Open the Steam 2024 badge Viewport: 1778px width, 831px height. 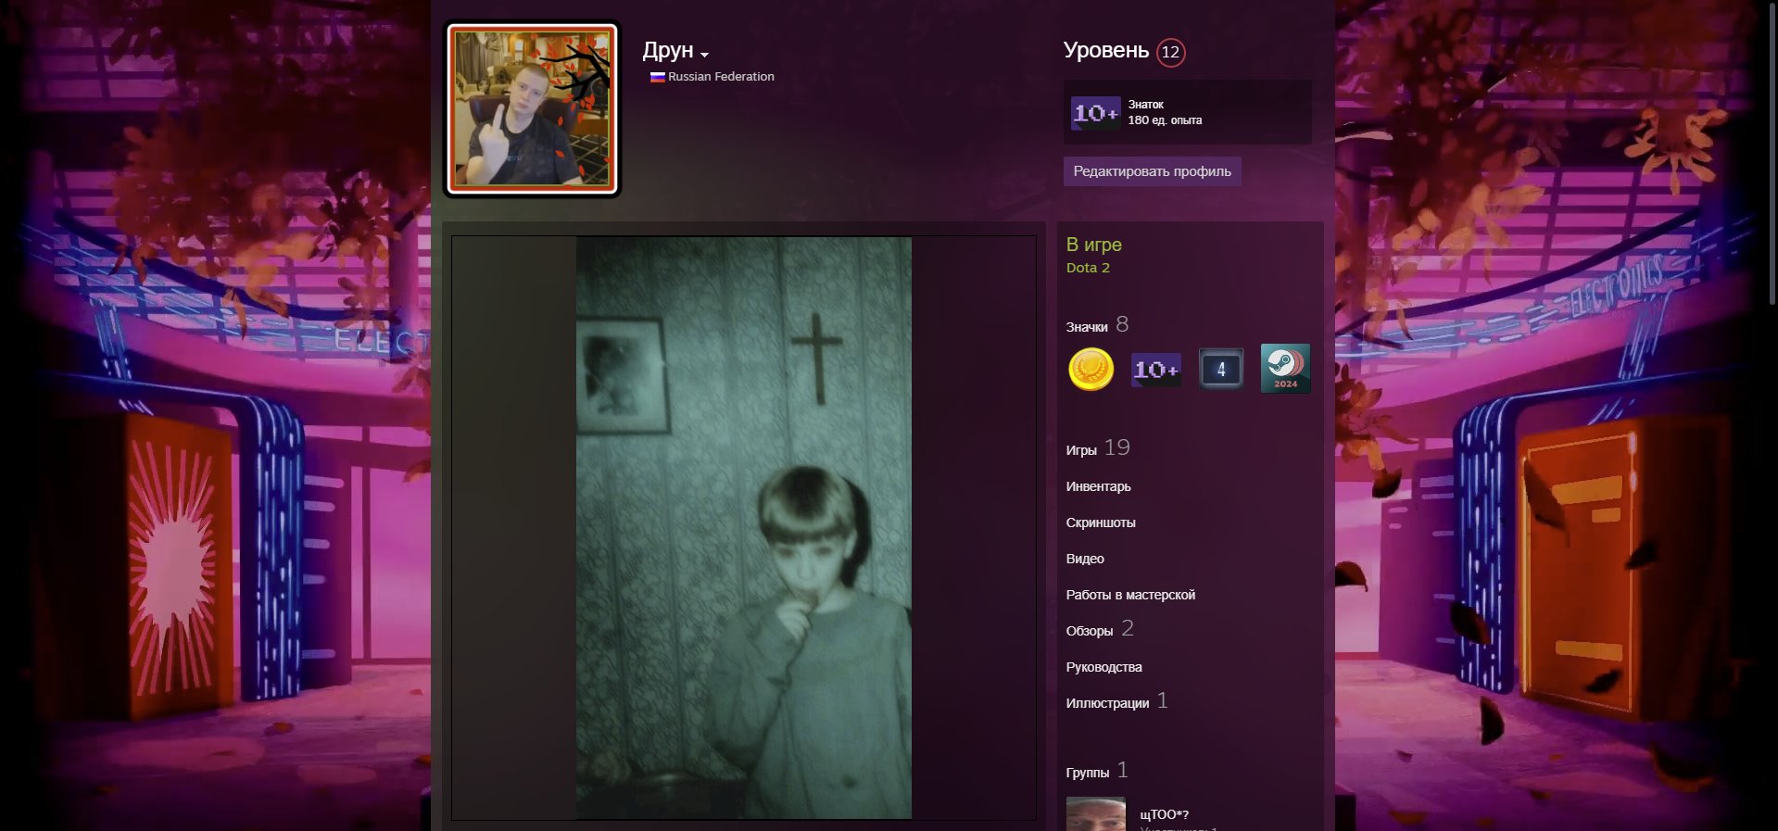[x=1285, y=369]
